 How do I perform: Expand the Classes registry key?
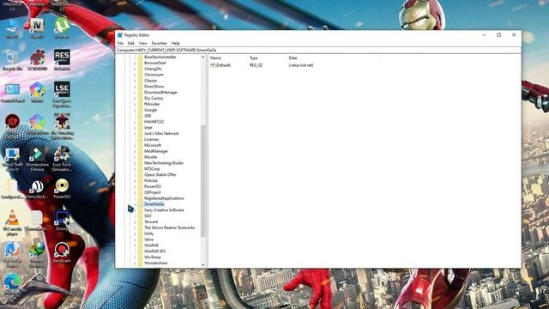point(135,81)
